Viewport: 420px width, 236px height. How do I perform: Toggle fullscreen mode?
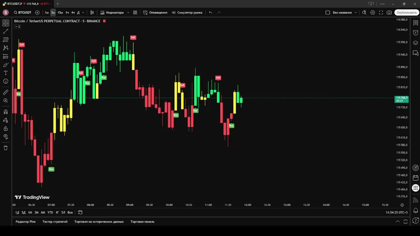coord(381,12)
